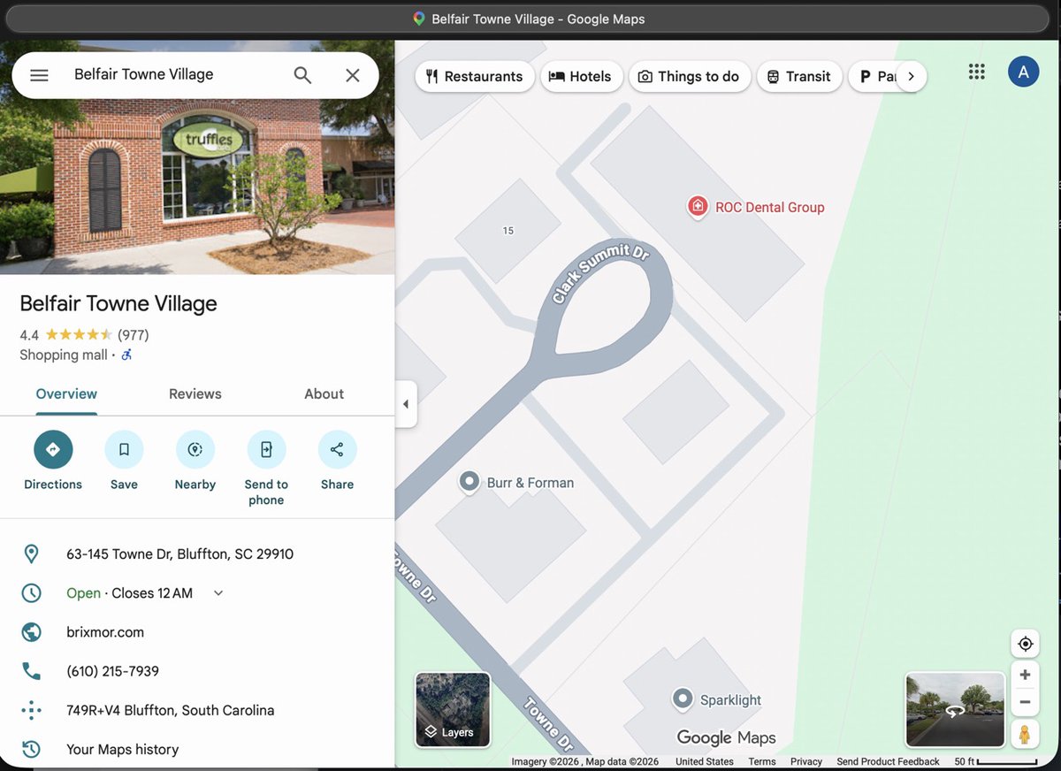
Task: Save this place with the bookmark icon
Action: tap(124, 449)
